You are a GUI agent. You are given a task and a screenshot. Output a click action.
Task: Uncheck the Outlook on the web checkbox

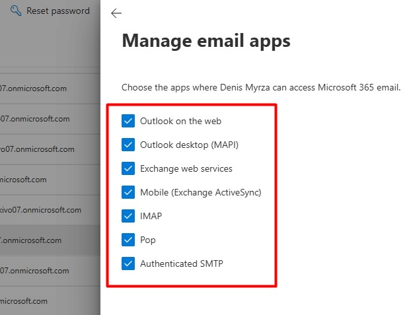click(x=128, y=121)
